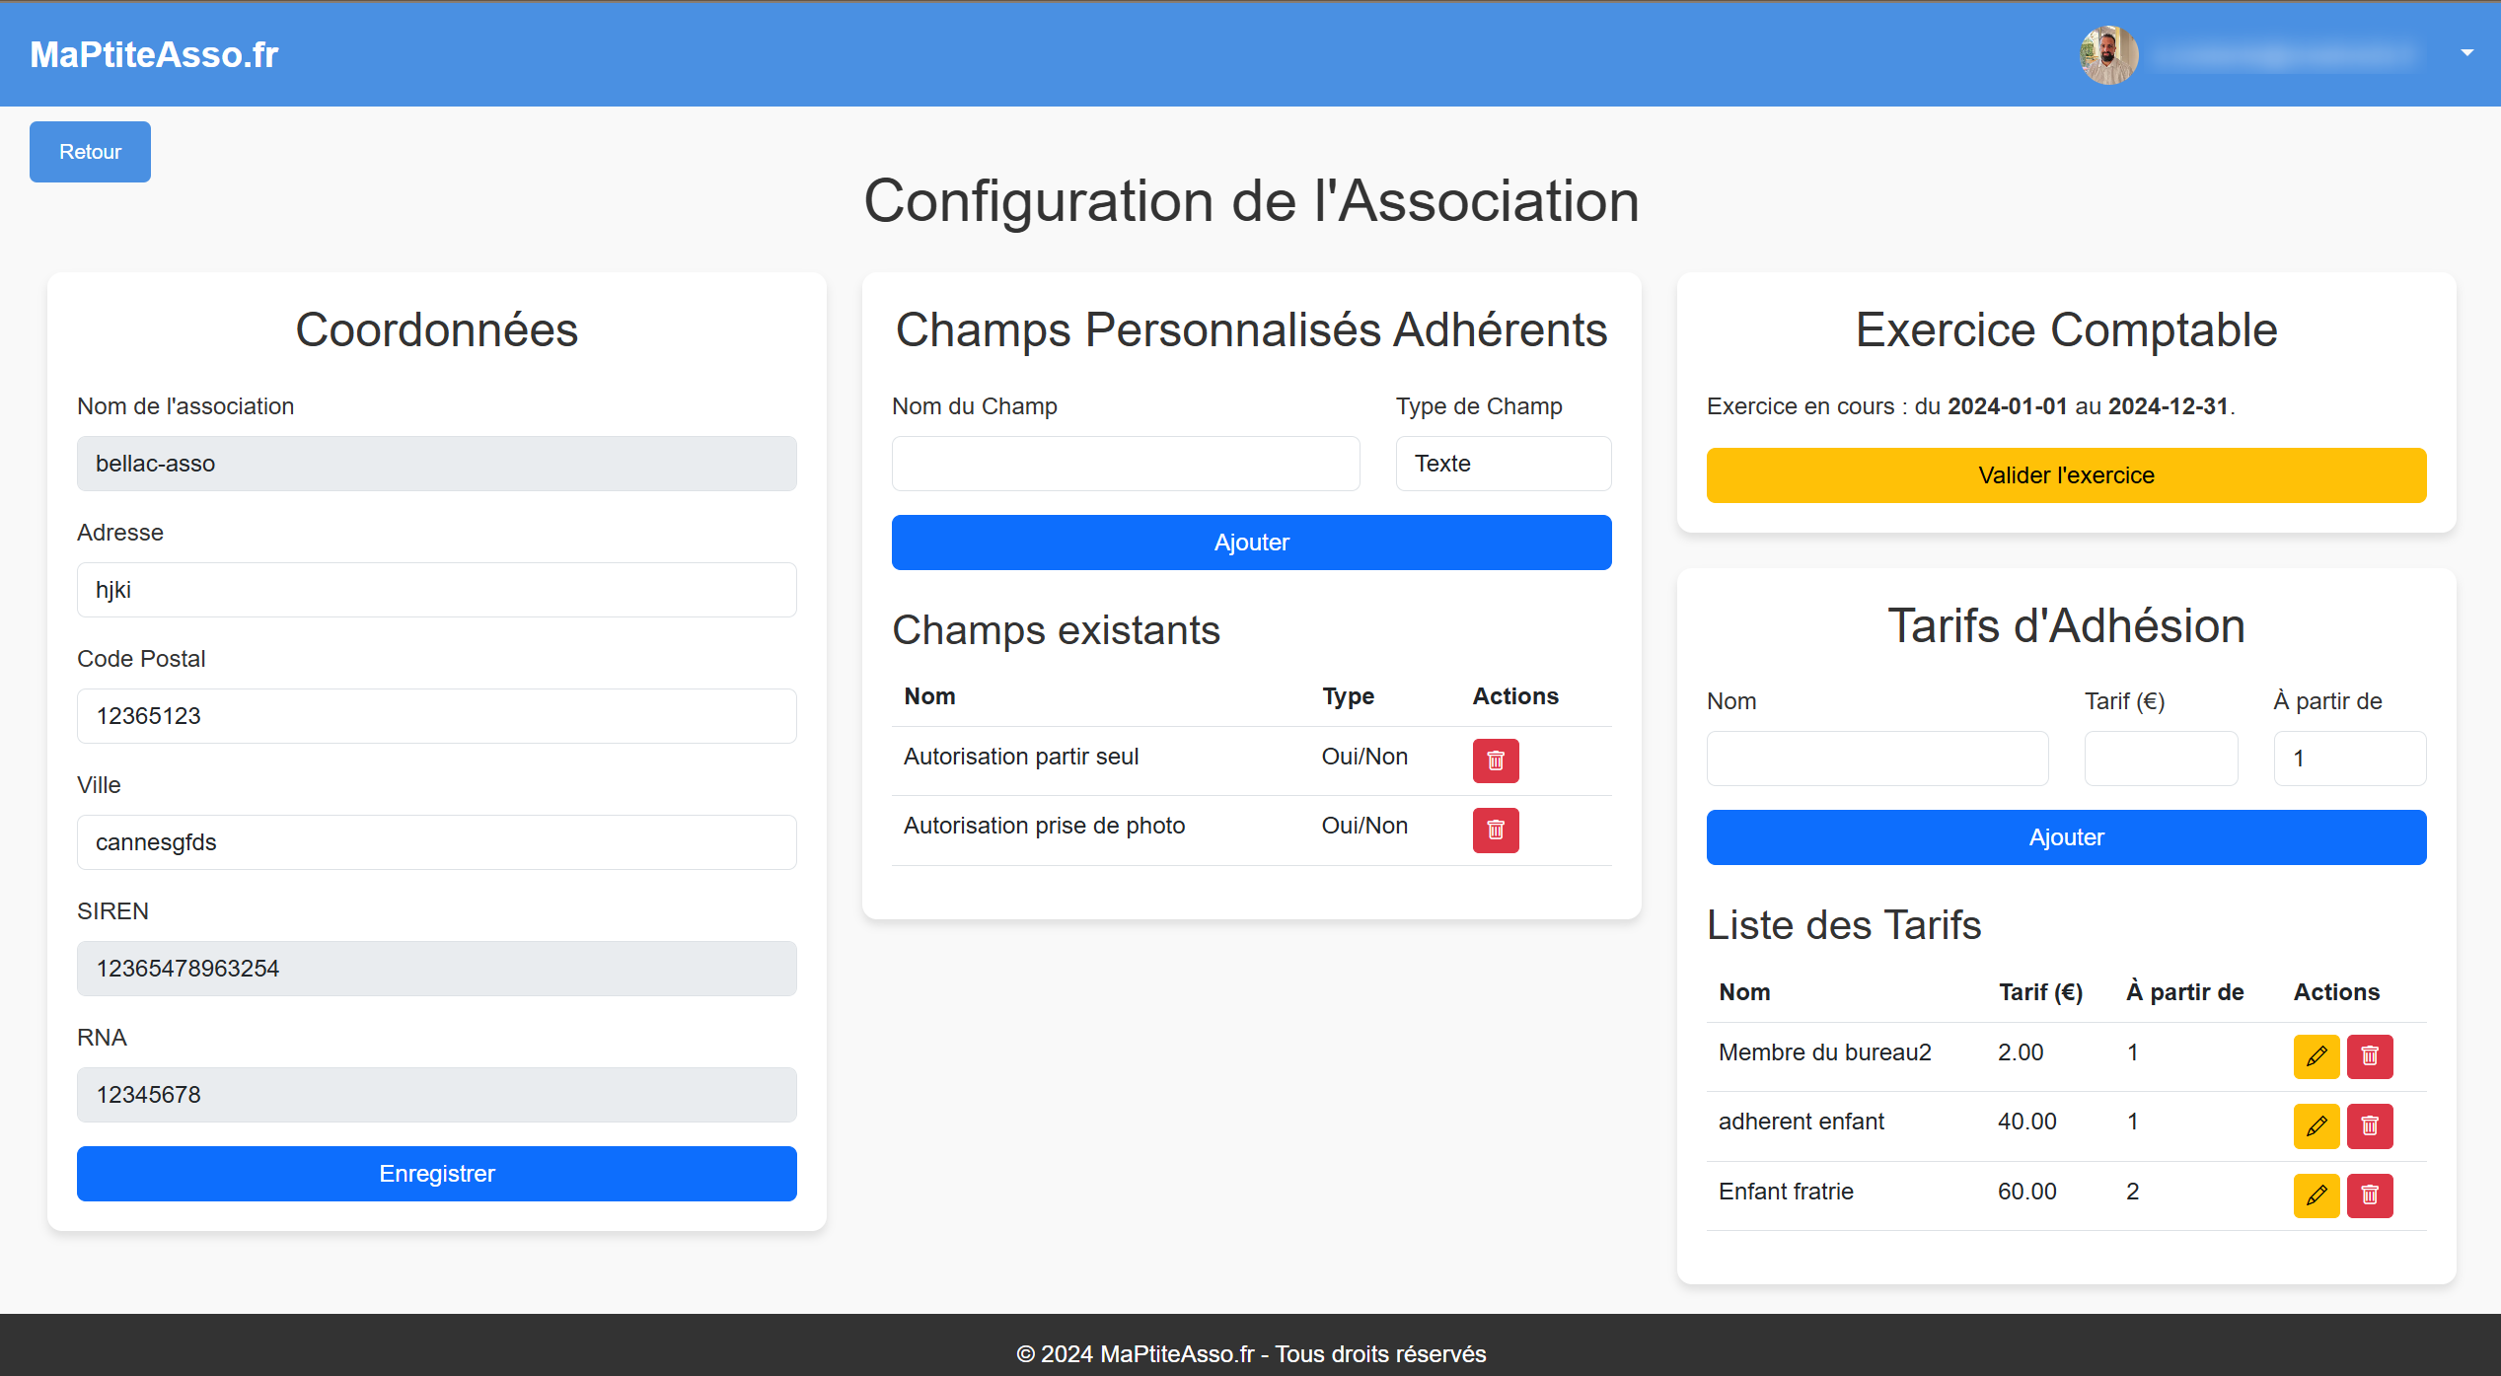Delete the adherent enfant tarif
This screenshot has height=1376, width=2501.
pyautogui.click(x=2370, y=1125)
